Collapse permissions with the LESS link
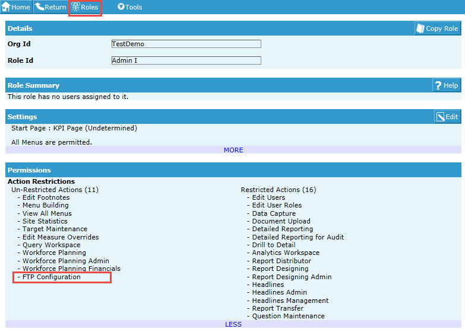 coord(233,324)
